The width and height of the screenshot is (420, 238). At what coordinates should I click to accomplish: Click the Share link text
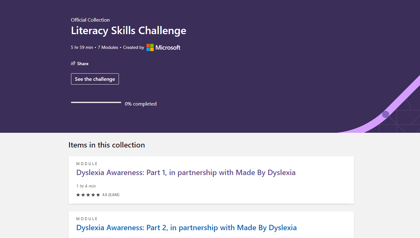pyautogui.click(x=83, y=64)
